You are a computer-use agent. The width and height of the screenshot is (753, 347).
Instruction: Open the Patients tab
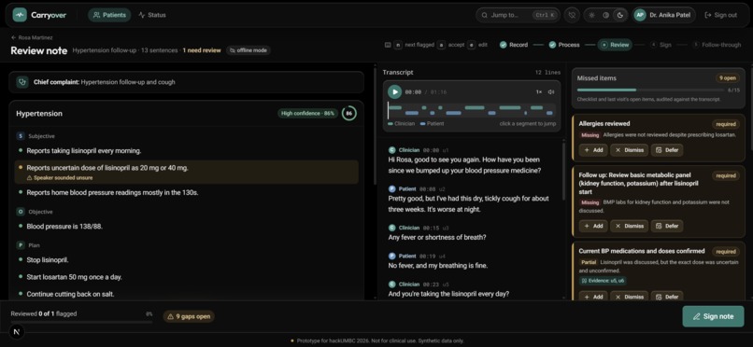point(109,15)
